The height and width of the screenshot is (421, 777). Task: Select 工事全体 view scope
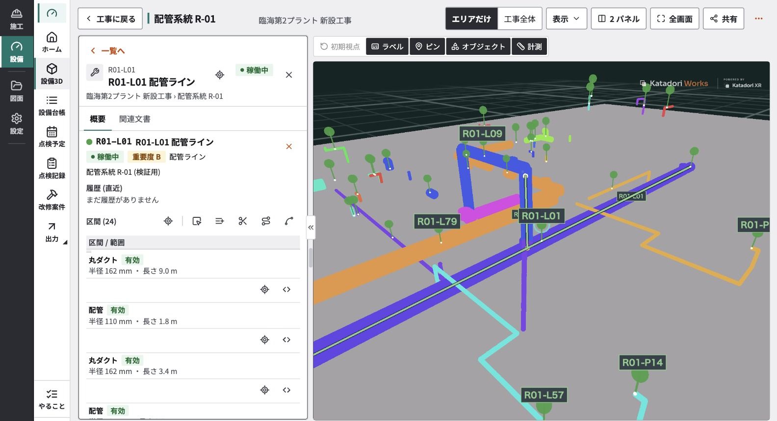click(x=520, y=19)
